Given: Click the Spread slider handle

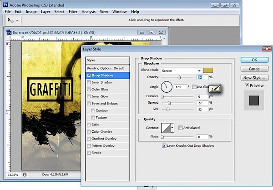Looking at the screenshot, I should 169,103.
